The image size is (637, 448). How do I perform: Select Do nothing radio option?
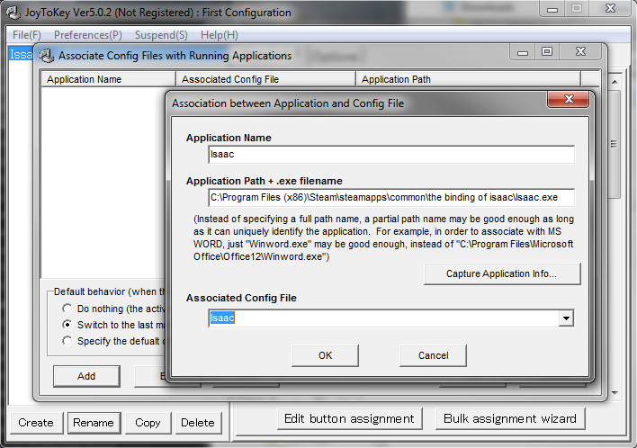point(67,309)
